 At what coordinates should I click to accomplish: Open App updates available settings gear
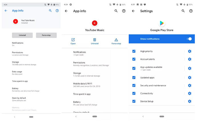189,68
